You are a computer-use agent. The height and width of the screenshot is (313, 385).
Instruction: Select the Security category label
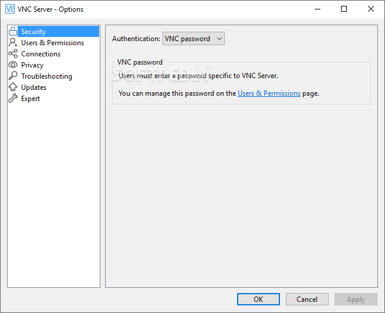click(x=33, y=32)
